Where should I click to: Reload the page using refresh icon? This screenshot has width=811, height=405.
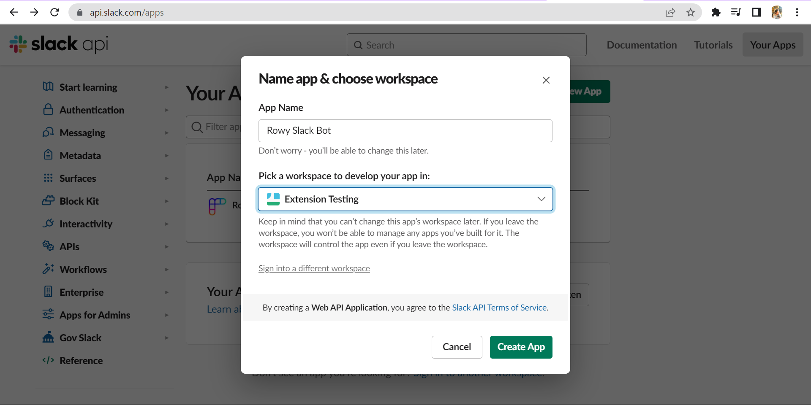pyautogui.click(x=54, y=12)
